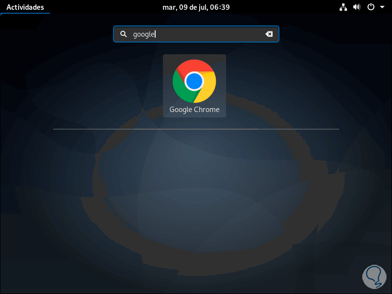Expand the system menu arrow
The width and height of the screenshot is (392, 294).
click(382, 7)
